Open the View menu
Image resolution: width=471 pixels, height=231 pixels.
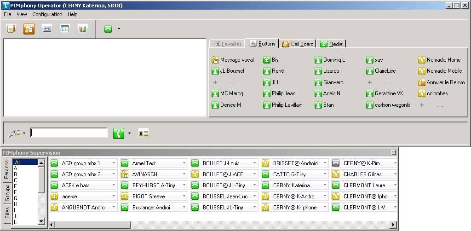pyautogui.click(x=22, y=14)
